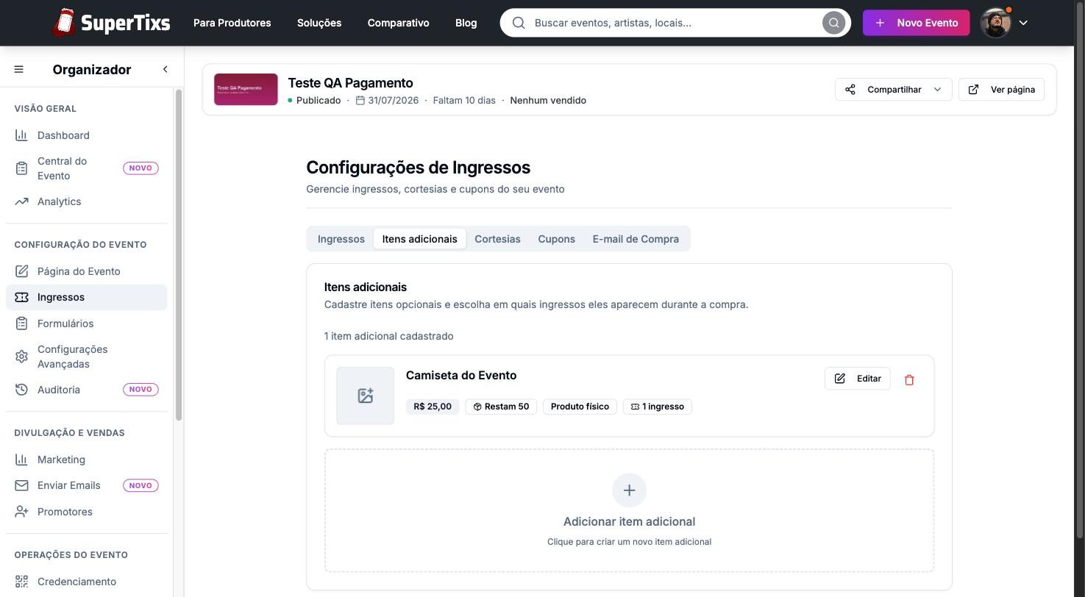Open Central do Evento in the sidebar
The width and height of the screenshot is (1085, 597).
pos(86,168)
